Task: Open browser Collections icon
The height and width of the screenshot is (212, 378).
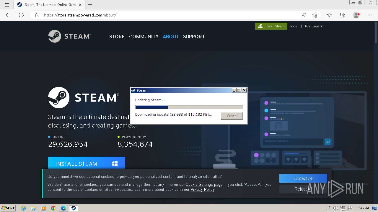Action: tap(343, 15)
